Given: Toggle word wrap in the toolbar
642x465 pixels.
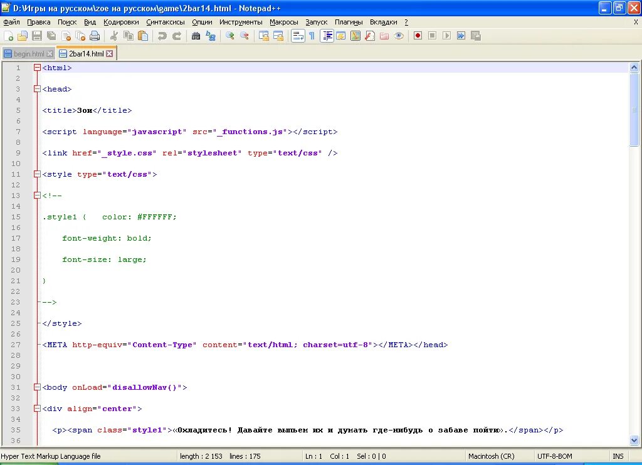Looking at the screenshot, I should [298, 36].
